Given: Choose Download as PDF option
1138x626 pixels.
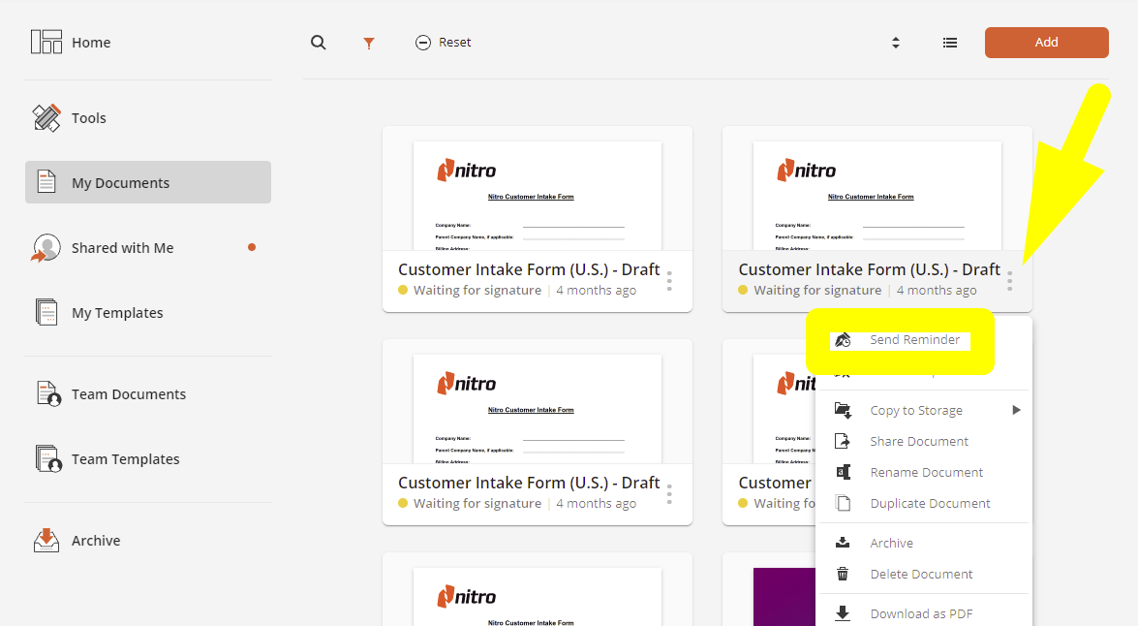Looking at the screenshot, I should click(921, 613).
